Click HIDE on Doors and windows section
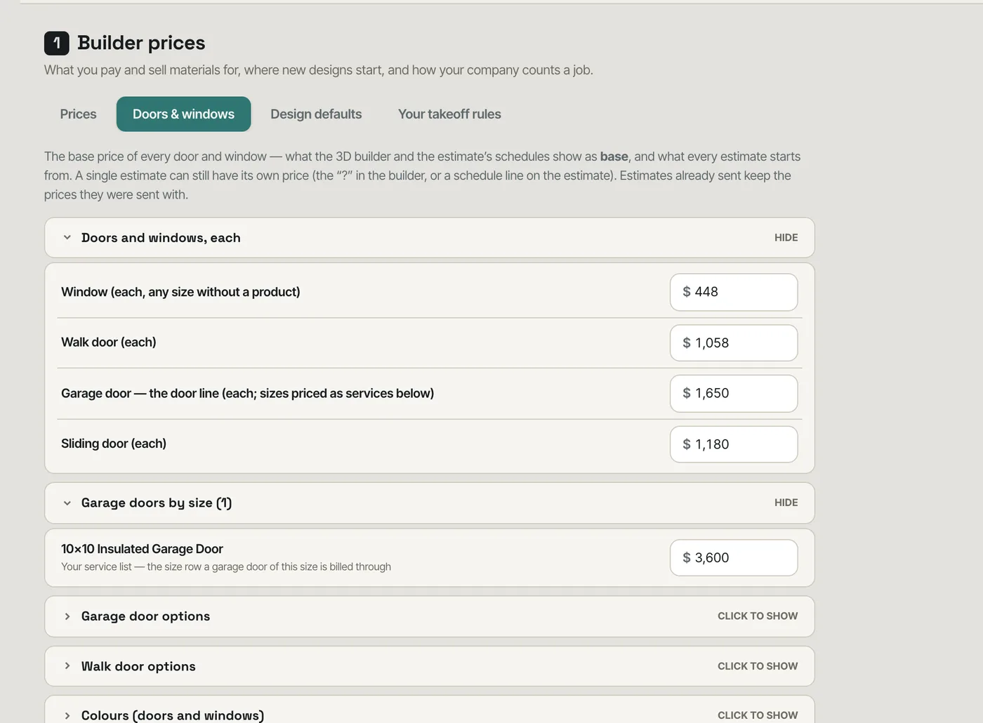Image resolution: width=983 pixels, height=723 pixels. (x=786, y=238)
